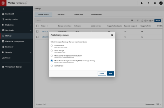
Task: Close the Add storage server dialog
Action: pos(112,35)
